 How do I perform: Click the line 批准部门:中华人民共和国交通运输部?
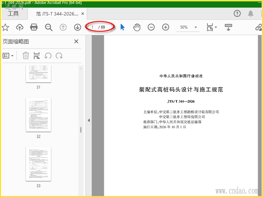tap(172, 122)
